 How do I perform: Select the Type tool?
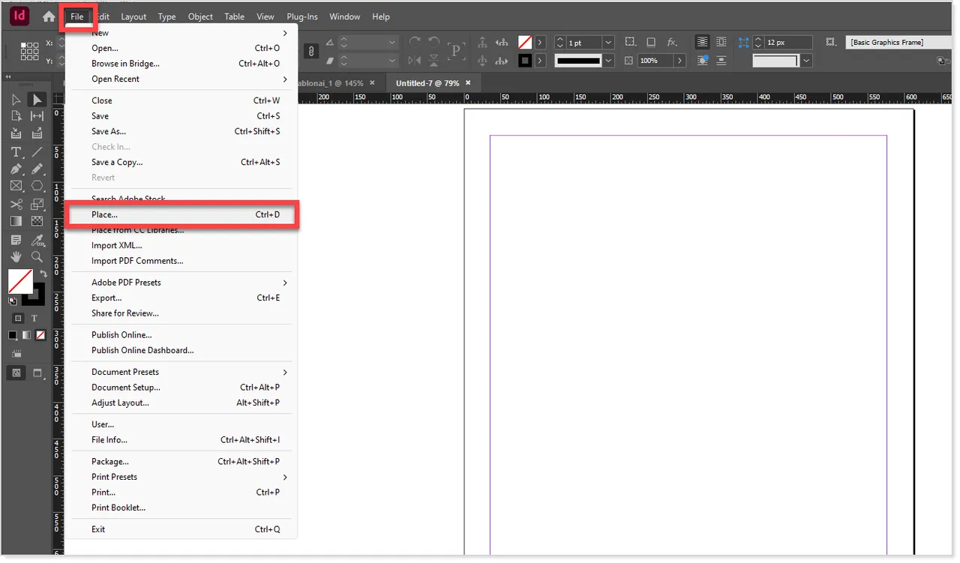point(16,151)
